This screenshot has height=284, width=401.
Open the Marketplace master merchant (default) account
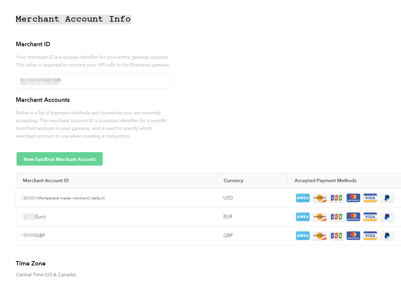63,198
